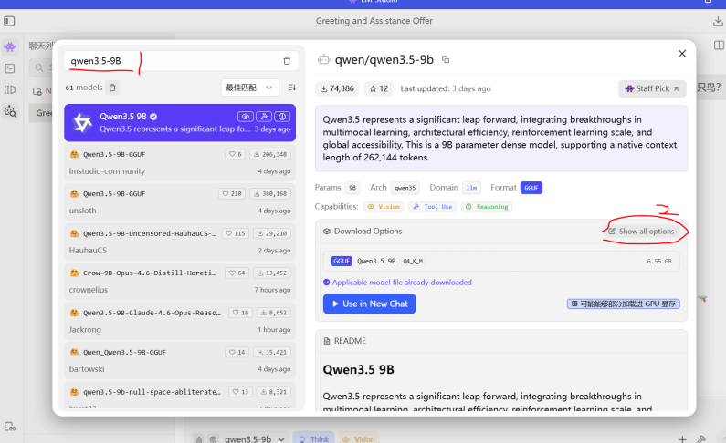This screenshot has width=726, height=443.
Task: Copy the qwen/qwen3.5-9b model name
Action: pos(446,59)
